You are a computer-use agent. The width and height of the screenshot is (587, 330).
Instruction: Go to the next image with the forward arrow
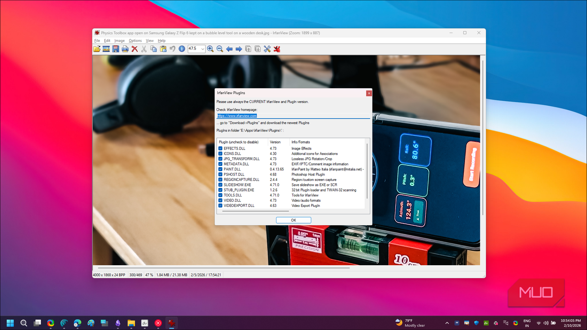[x=239, y=49]
